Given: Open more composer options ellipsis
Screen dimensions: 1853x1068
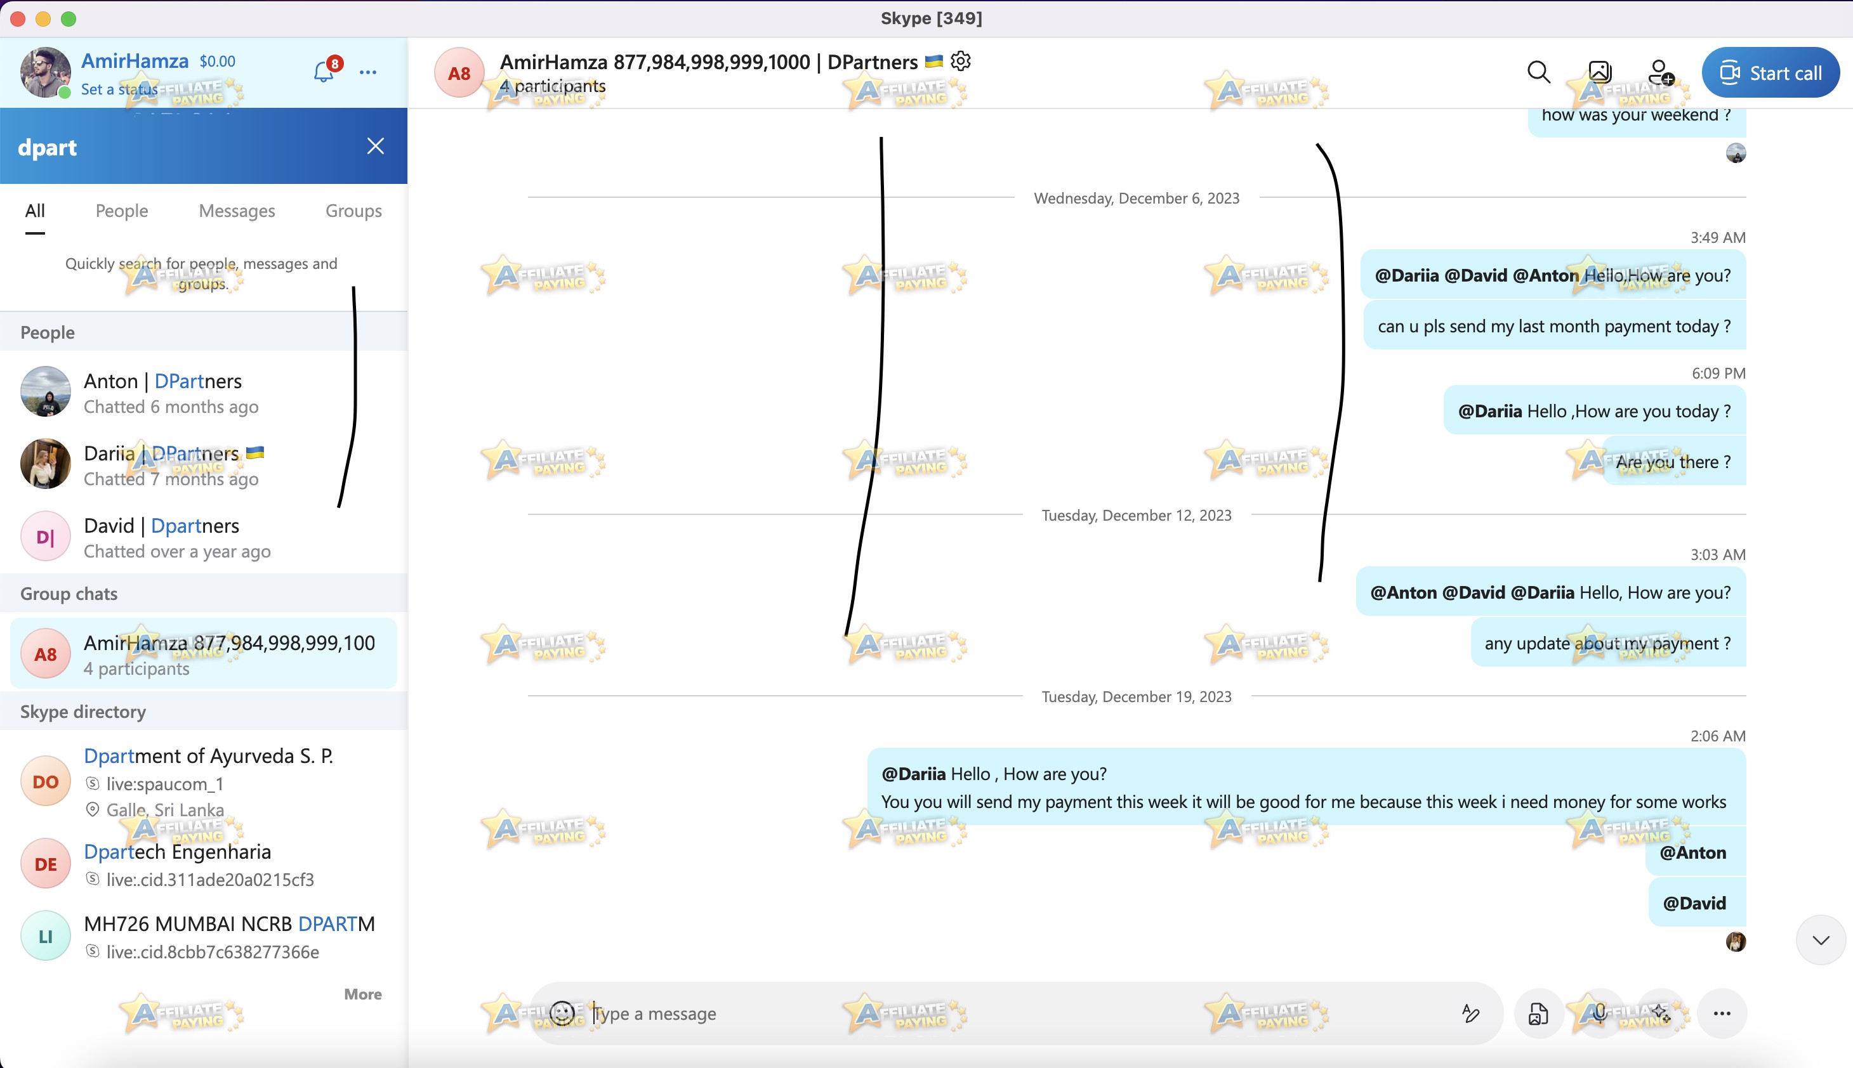Looking at the screenshot, I should click(x=1722, y=1013).
